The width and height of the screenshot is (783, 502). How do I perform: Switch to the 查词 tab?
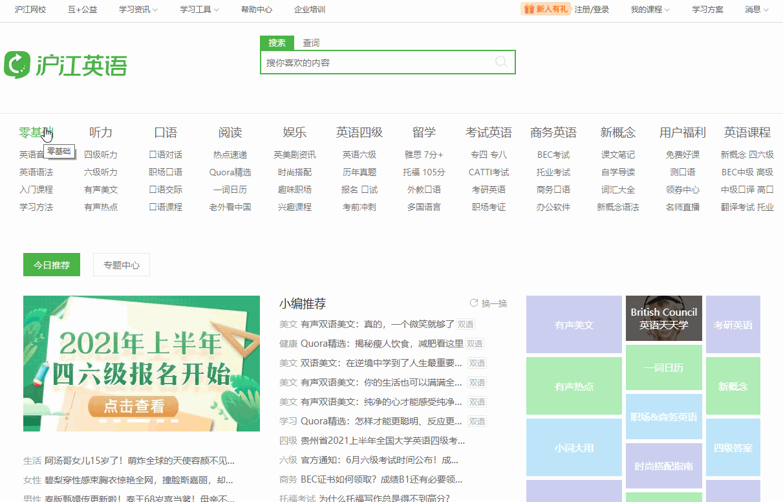(x=310, y=42)
